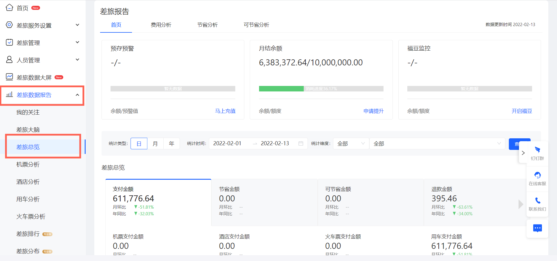Click 申请提升 link
557x261 pixels.
coord(374,111)
